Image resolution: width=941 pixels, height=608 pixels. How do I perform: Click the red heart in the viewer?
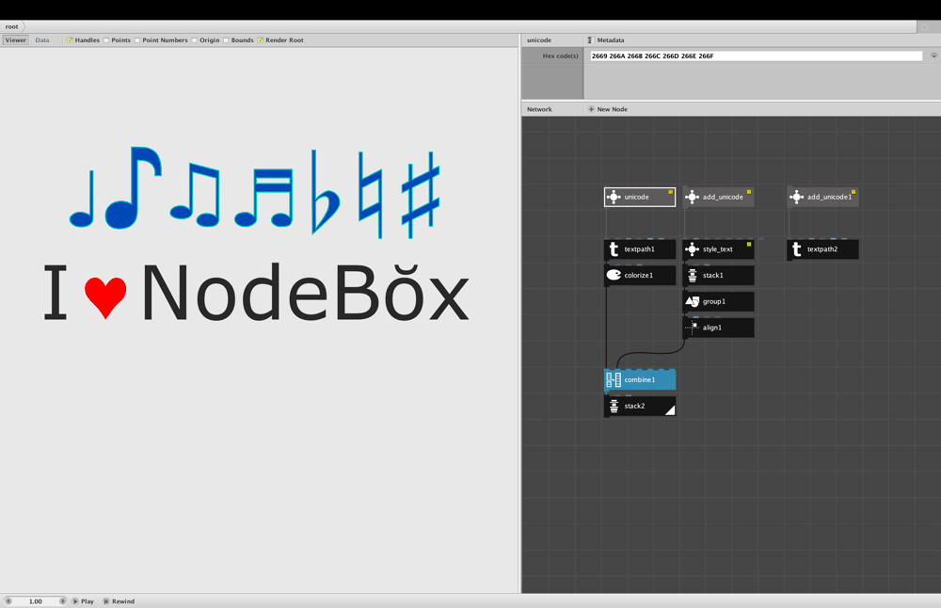[x=105, y=297]
